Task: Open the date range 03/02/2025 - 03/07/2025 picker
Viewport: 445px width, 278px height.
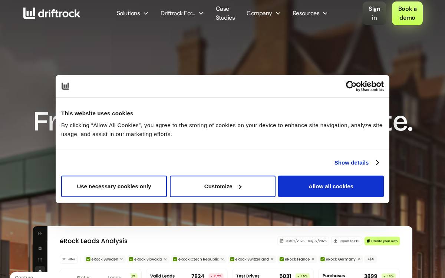Action: [x=303, y=241]
